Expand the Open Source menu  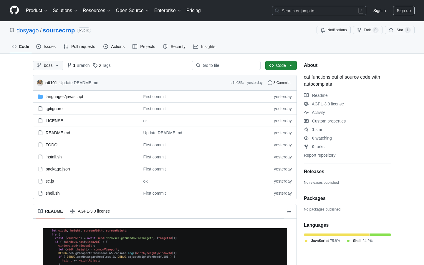pyautogui.click(x=132, y=11)
